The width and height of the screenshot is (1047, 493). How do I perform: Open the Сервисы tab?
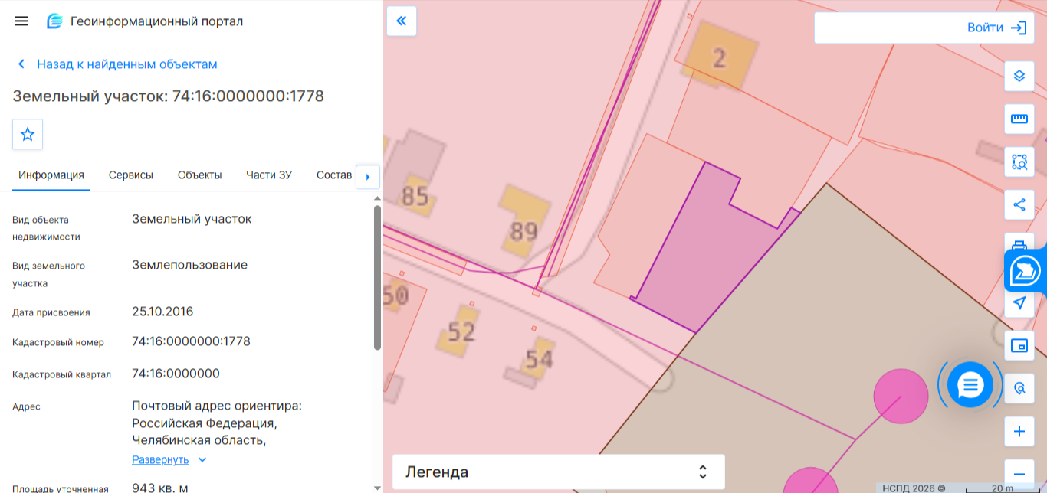131,175
